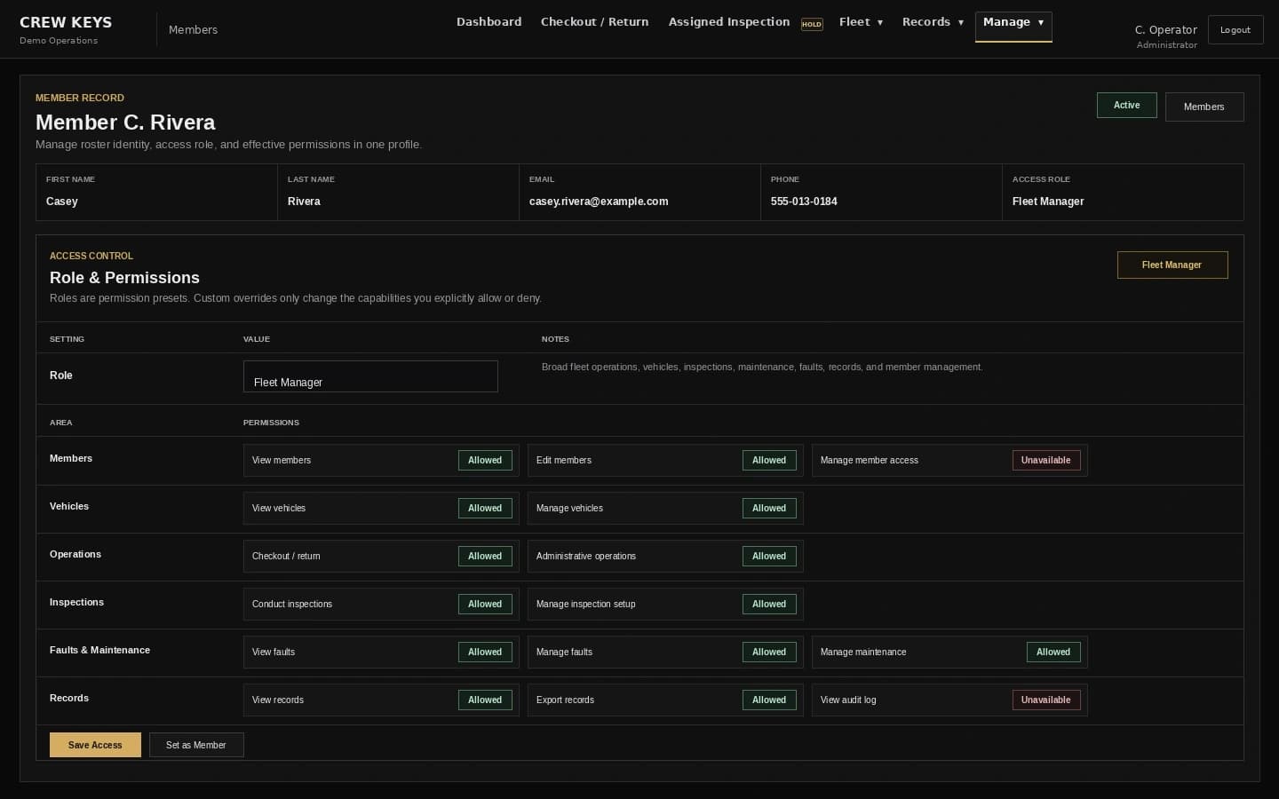Viewport: 1279px width, 799px height.
Task: Click the first name value Casey
Action: (62, 202)
